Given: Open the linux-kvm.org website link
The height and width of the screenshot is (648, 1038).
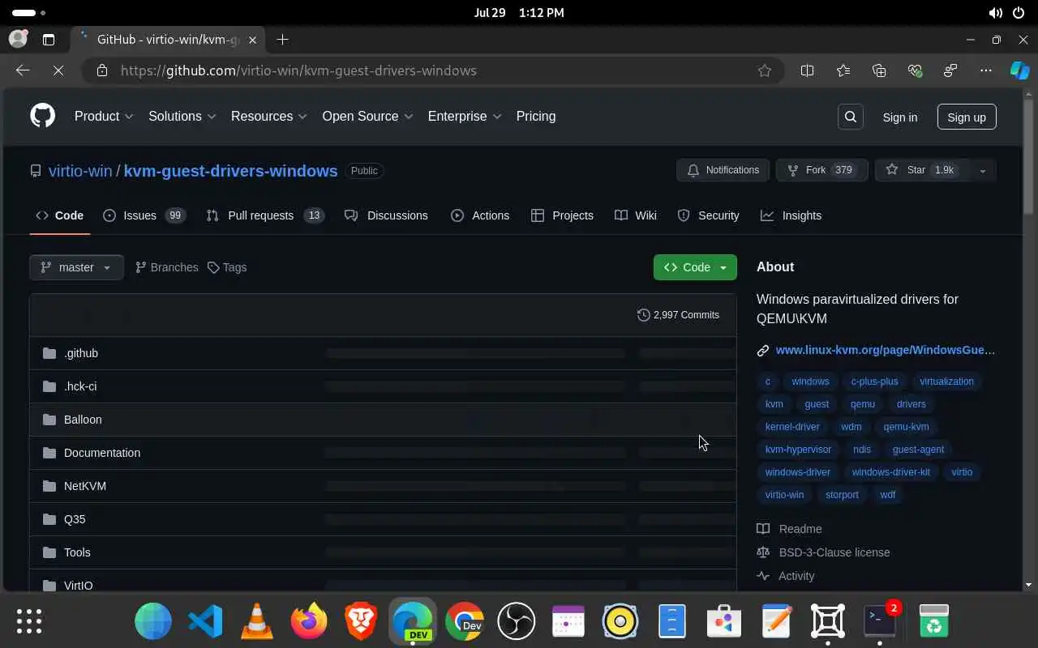Looking at the screenshot, I should coord(885,350).
